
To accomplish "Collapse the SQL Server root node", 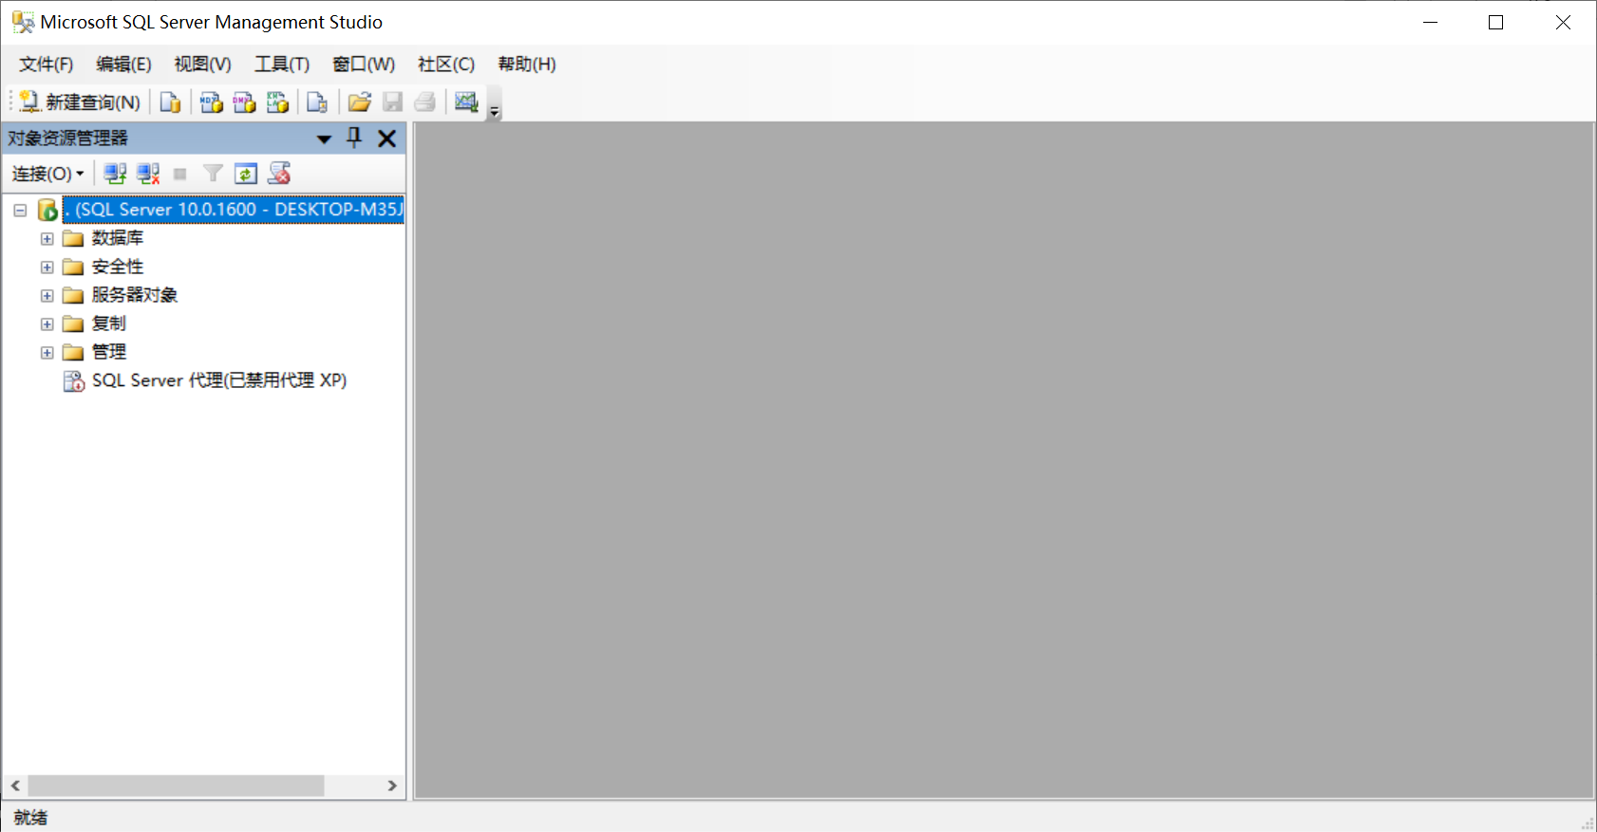I will pyautogui.click(x=20, y=210).
